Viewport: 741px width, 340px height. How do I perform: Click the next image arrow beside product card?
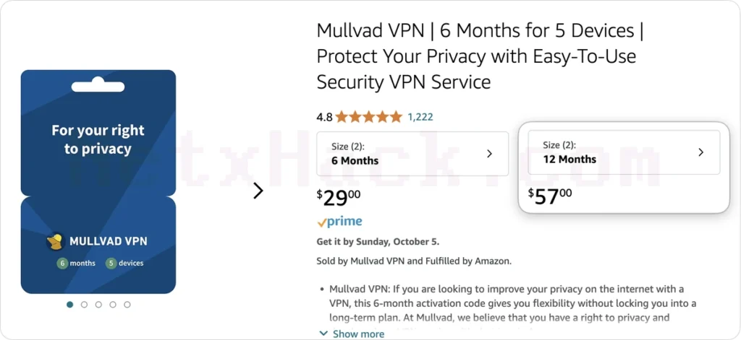pyautogui.click(x=258, y=191)
